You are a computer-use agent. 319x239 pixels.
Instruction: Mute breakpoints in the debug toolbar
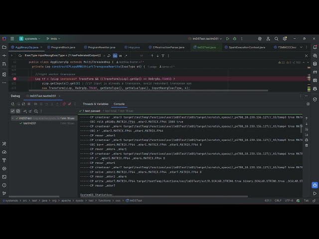click(70, 104)
